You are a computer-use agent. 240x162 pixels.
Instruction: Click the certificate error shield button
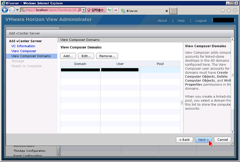(96, 10)
